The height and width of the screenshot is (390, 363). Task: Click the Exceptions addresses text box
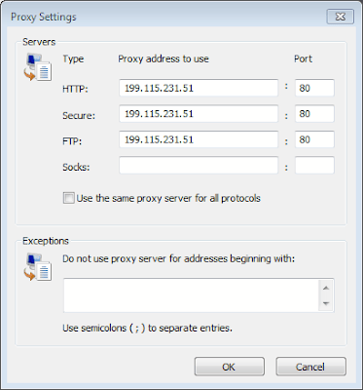192,295
